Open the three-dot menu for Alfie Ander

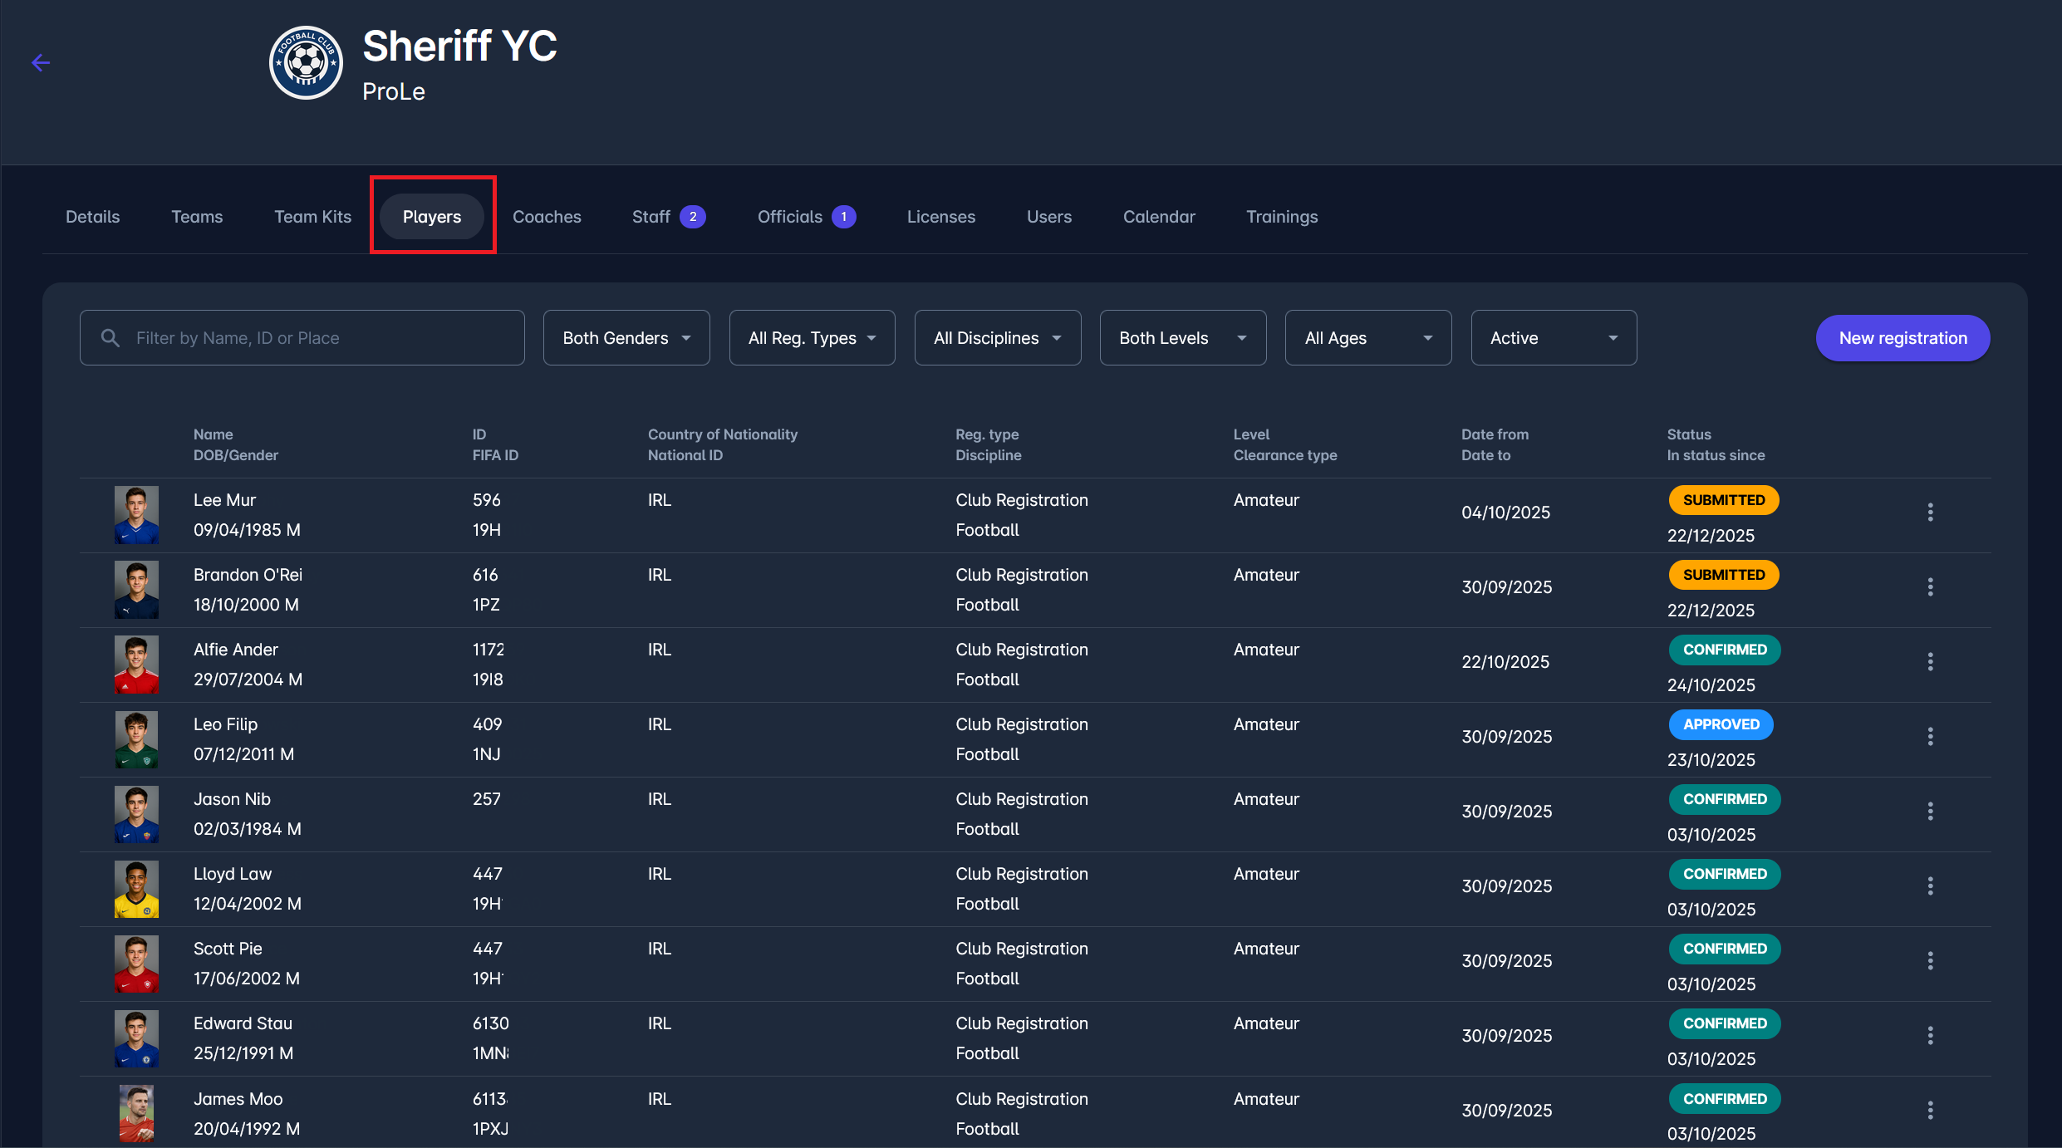tap(1930, 662)
